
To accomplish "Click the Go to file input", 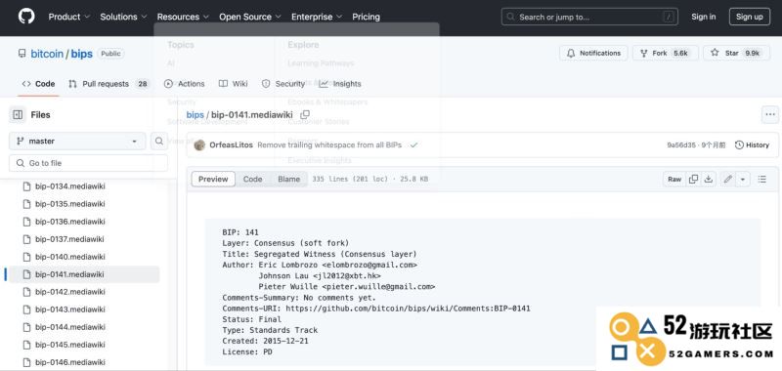I will pos(88,163).
